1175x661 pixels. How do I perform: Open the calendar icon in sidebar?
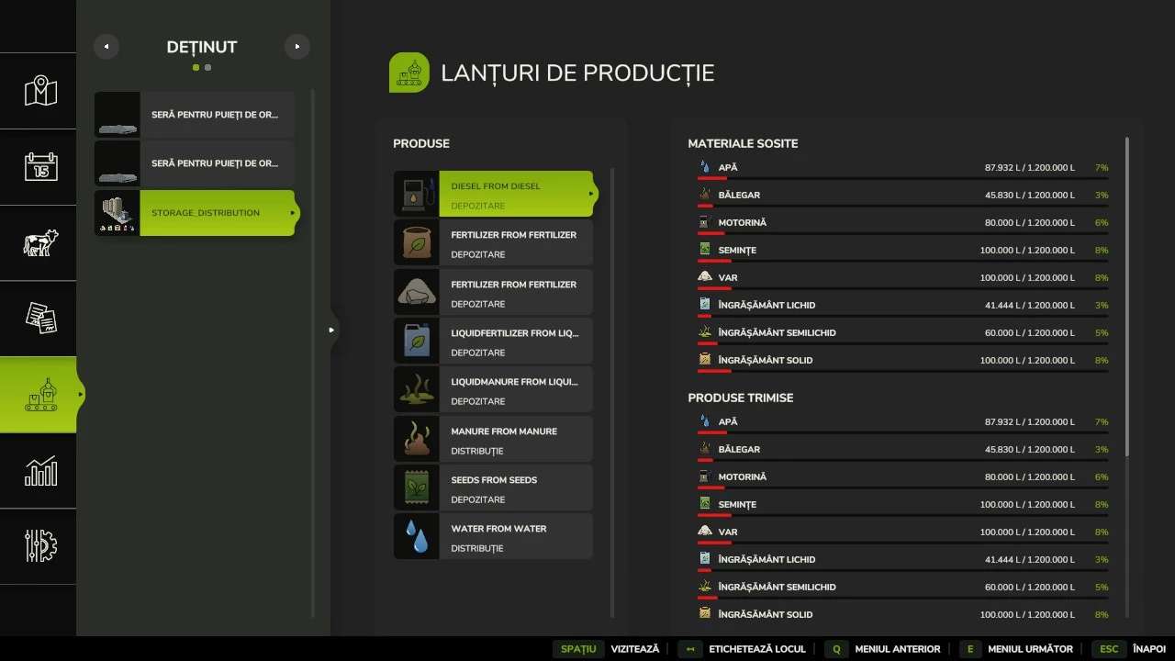40,166
